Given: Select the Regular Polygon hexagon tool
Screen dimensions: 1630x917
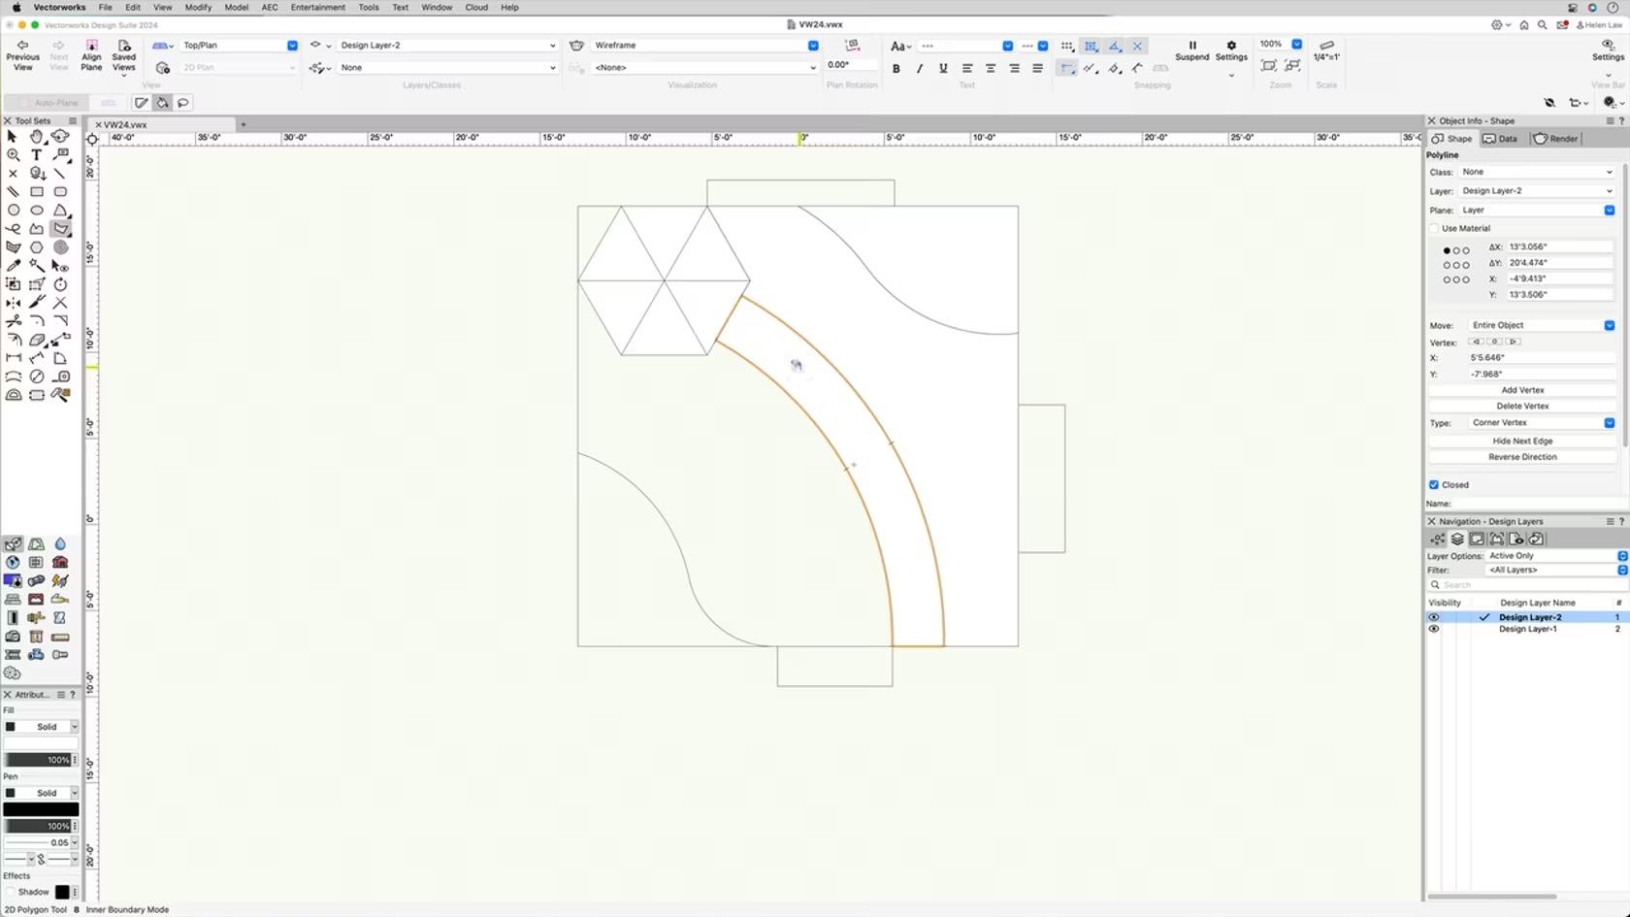Looking at the screenshot, I should (37, 247).
